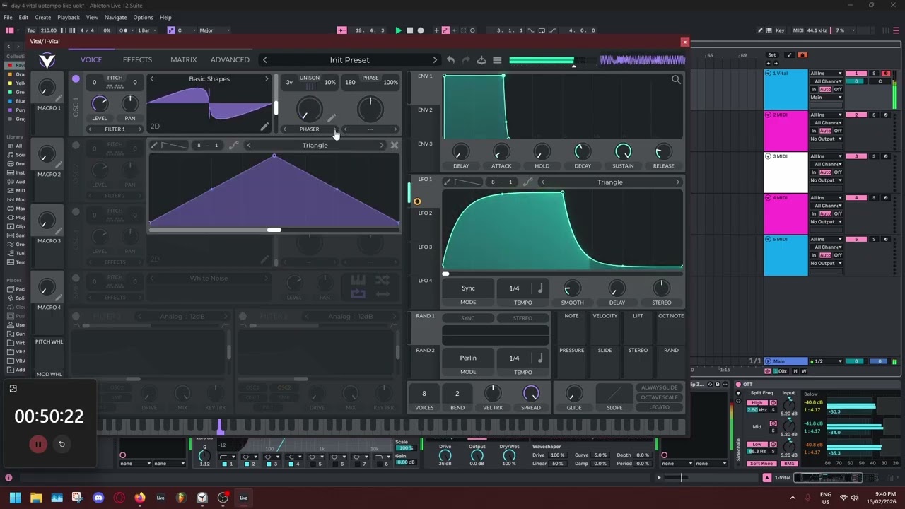The height and width of the screenshot is (509, 905).
Task: Open Discord from the taskbar
Action: click(x=98, y=498)
